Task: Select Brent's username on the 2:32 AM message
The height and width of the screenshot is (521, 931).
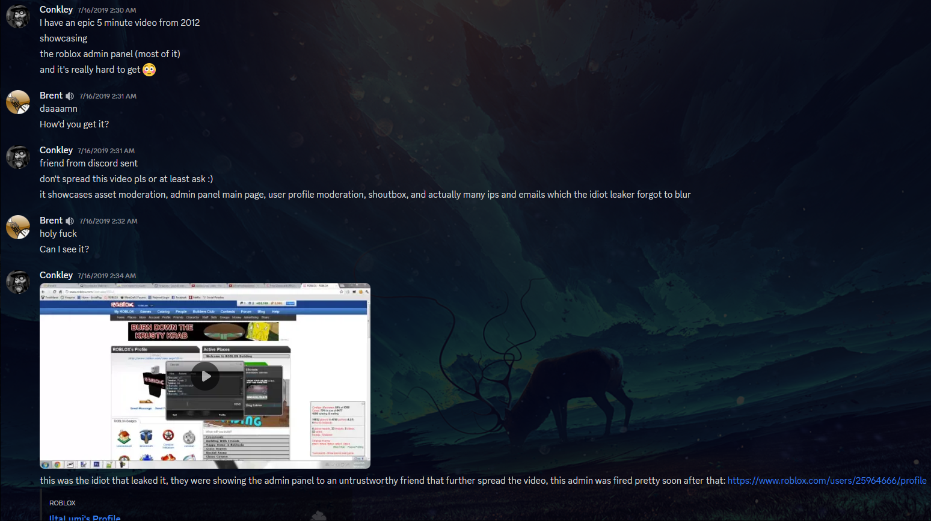Action: pos(51,221)
